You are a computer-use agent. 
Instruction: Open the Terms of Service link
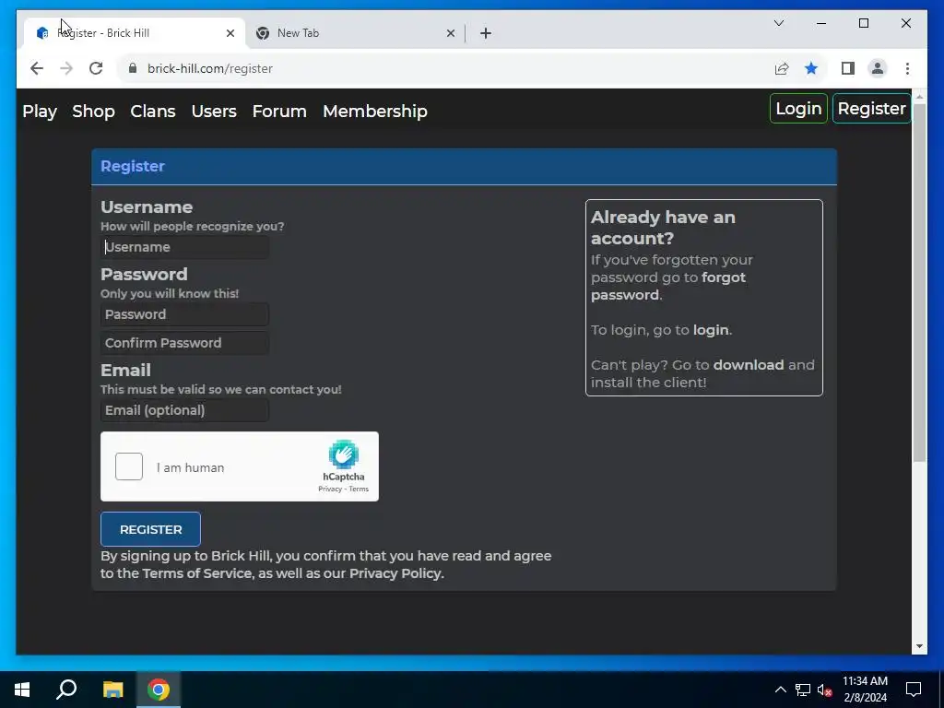pyautogui.click(x=197, y=573)
